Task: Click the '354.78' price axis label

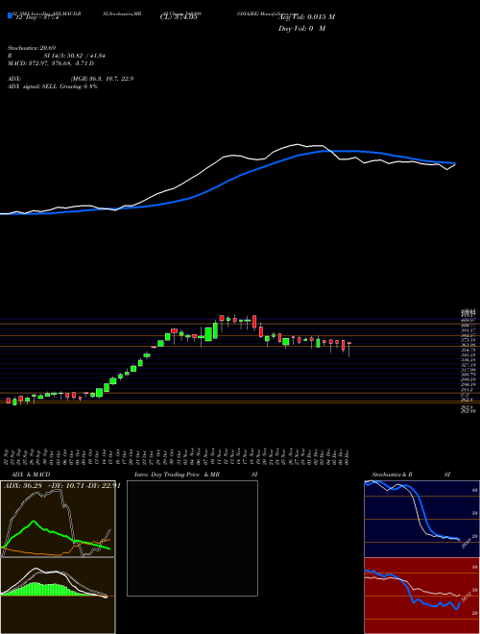Action: 468,350
